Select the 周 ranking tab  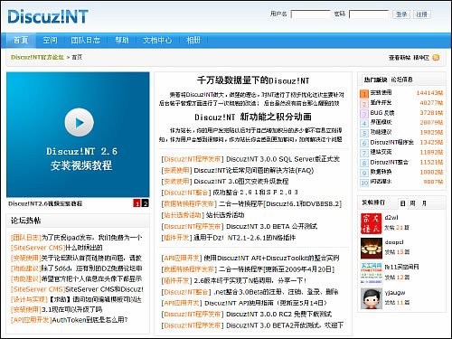pos(412,203)
